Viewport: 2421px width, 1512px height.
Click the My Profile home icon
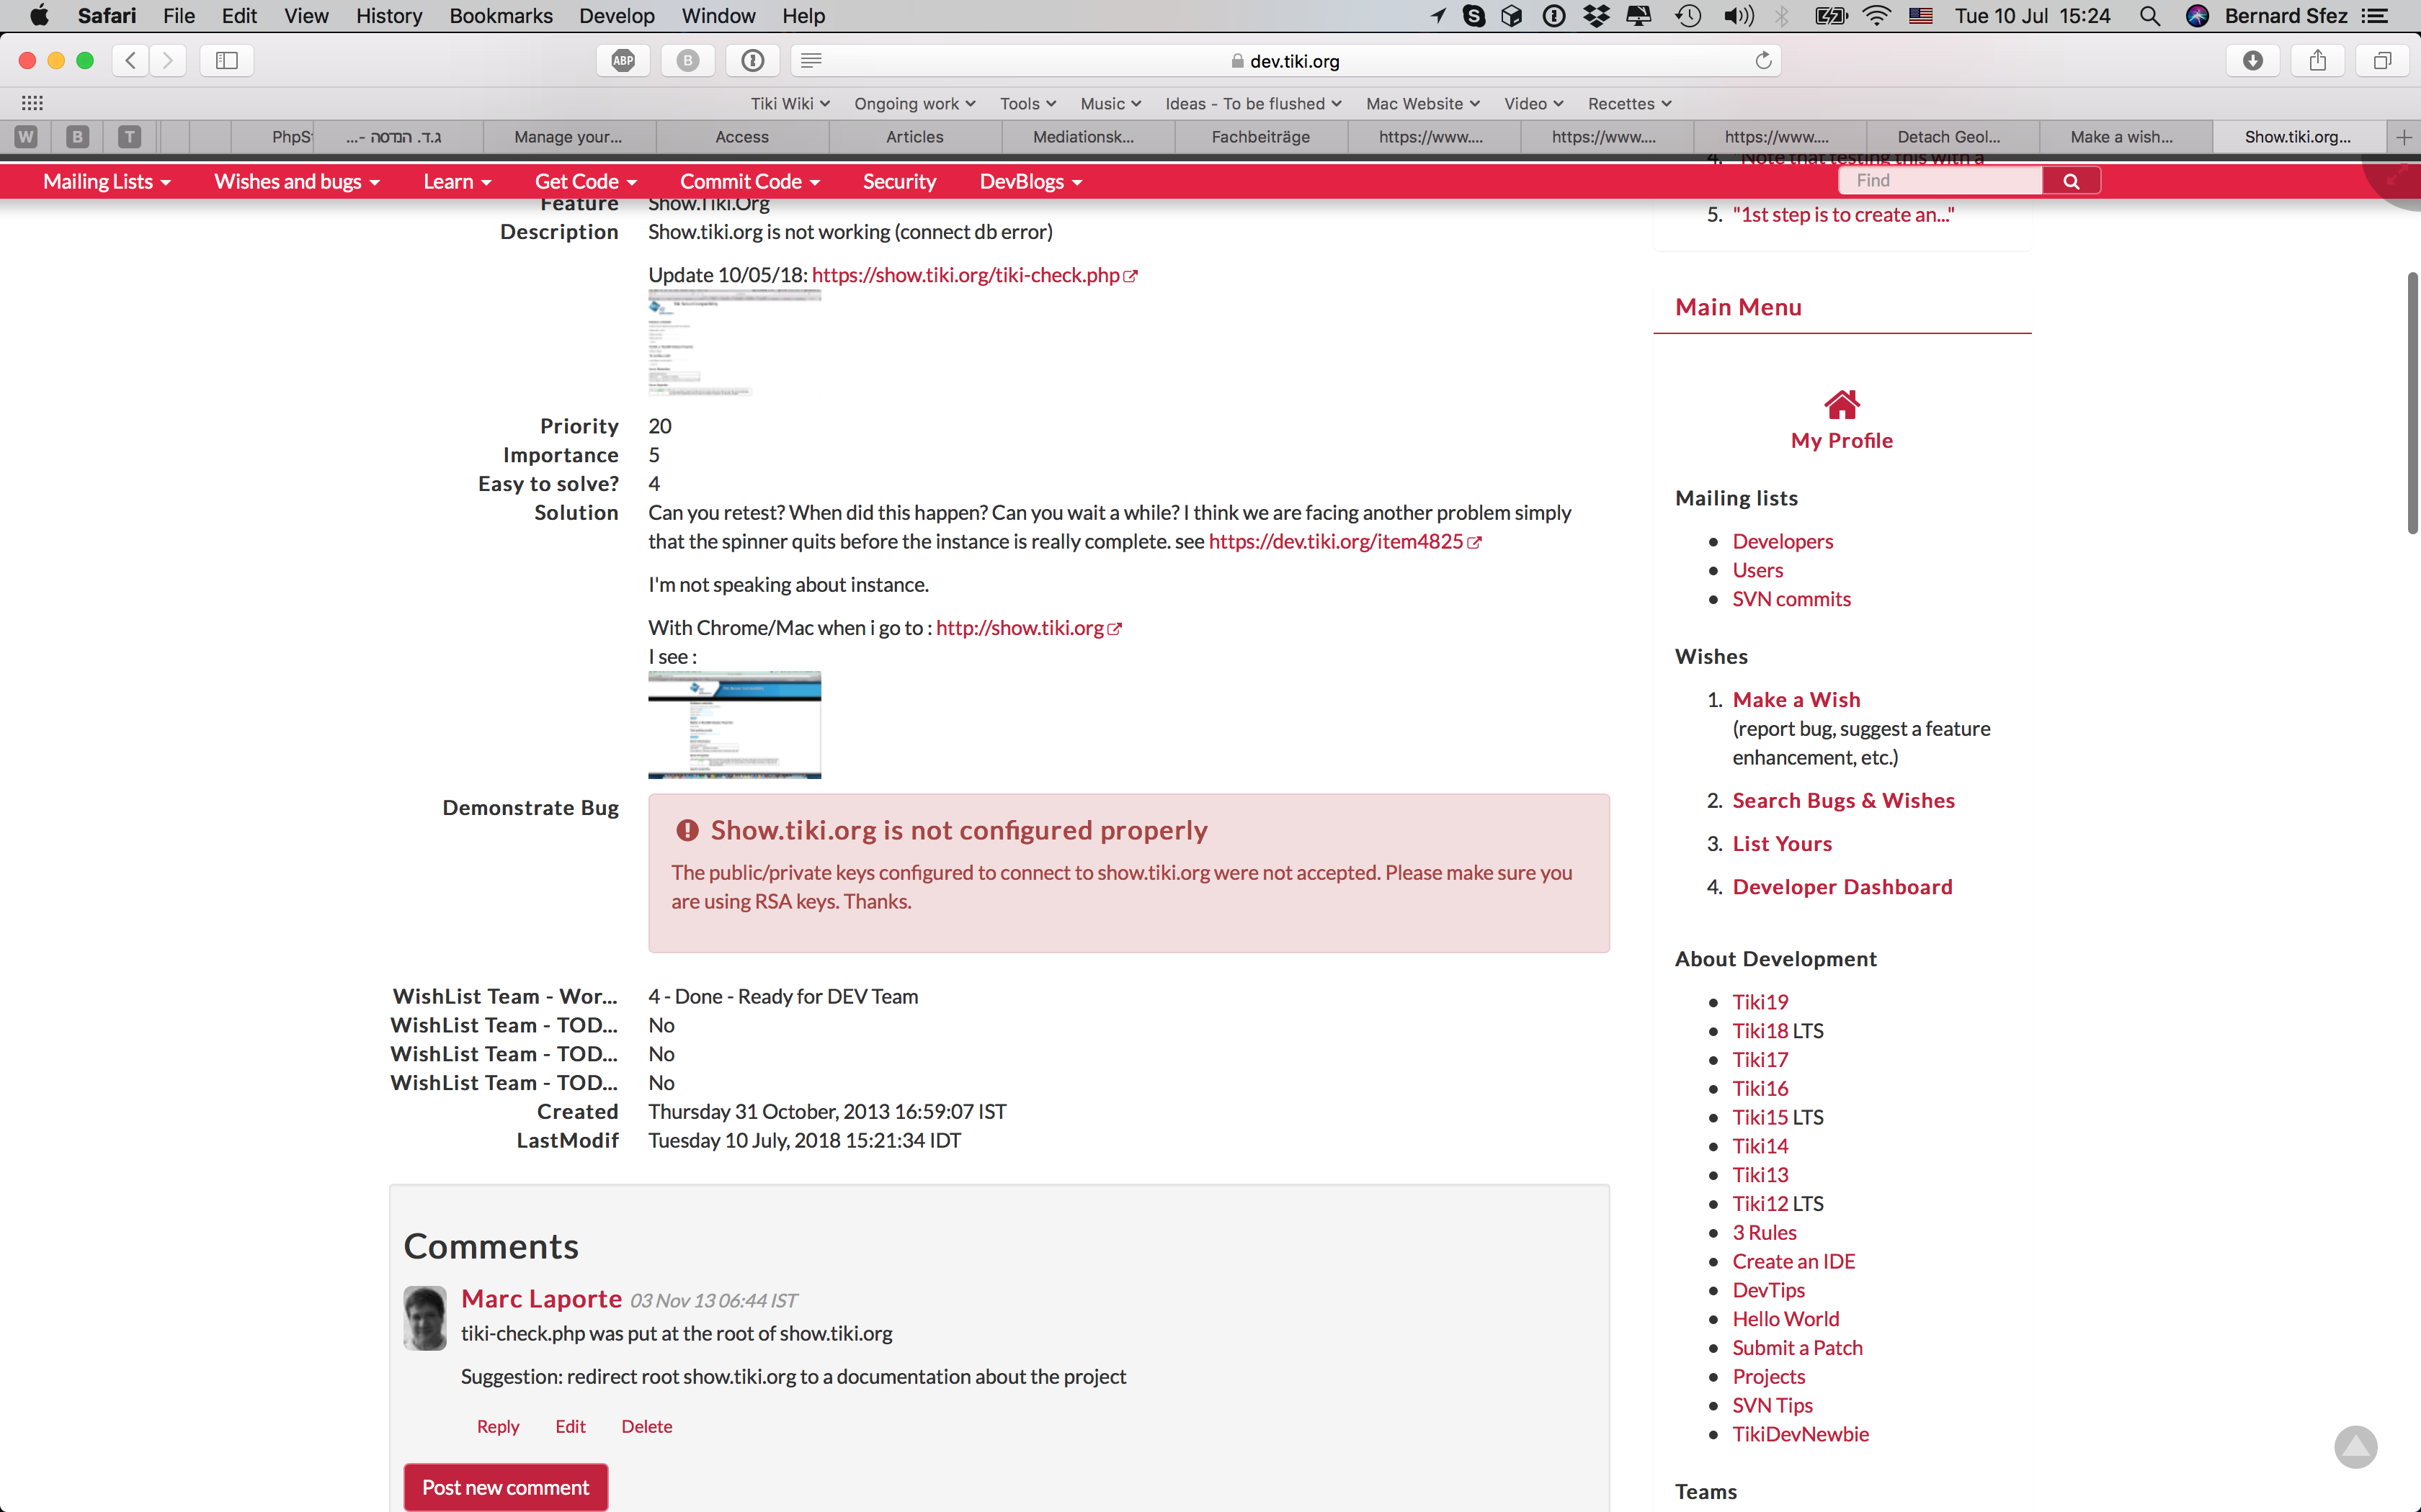coord(1842,404)
